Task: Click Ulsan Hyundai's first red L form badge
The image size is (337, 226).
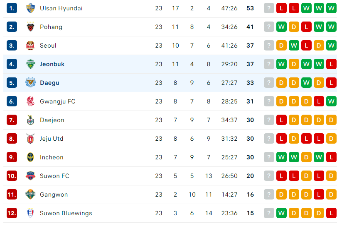Action: pos(281,8)
